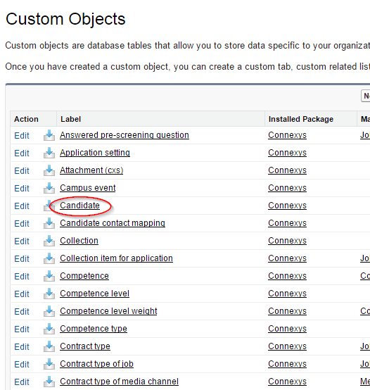Click the download icon beside Competence level weight

(x=49, y=311)
